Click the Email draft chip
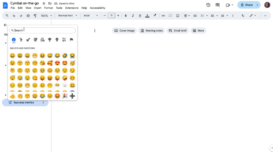 tap(178, 30)
